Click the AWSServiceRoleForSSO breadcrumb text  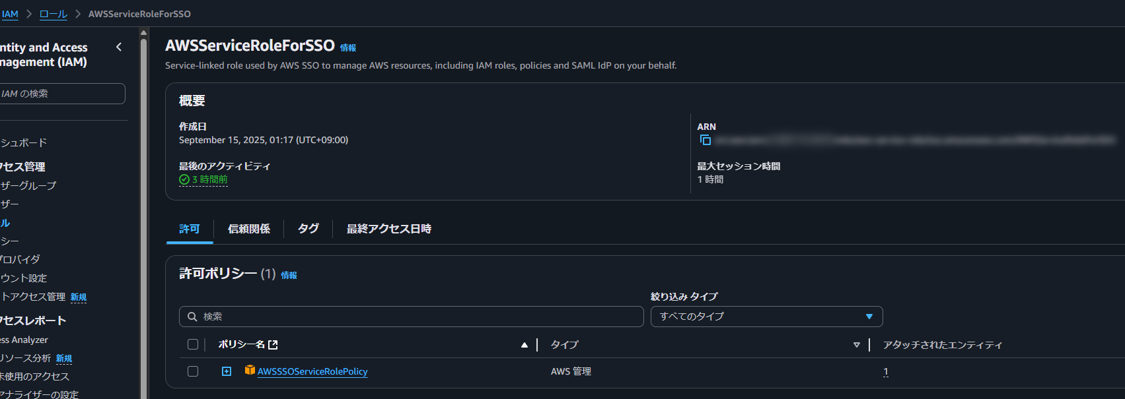pyautogui.click(x=139, y=14)
